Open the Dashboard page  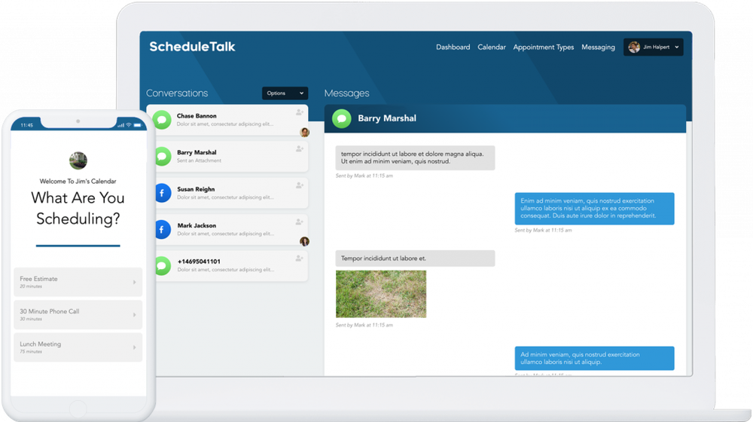pyautogui.click(x=453, y=47)
